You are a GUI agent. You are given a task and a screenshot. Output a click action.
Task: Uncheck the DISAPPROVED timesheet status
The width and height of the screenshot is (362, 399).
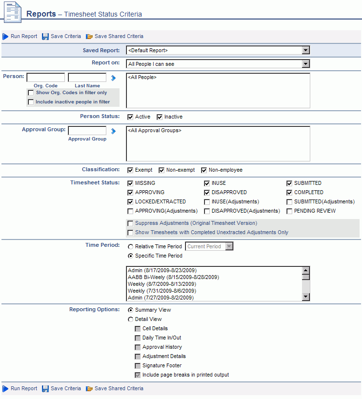click(x=207, y=193)
